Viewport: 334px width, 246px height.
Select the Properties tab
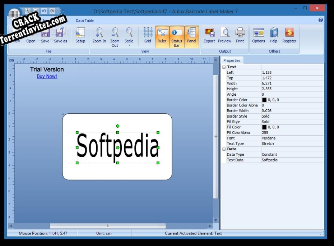tap(232, 60)
